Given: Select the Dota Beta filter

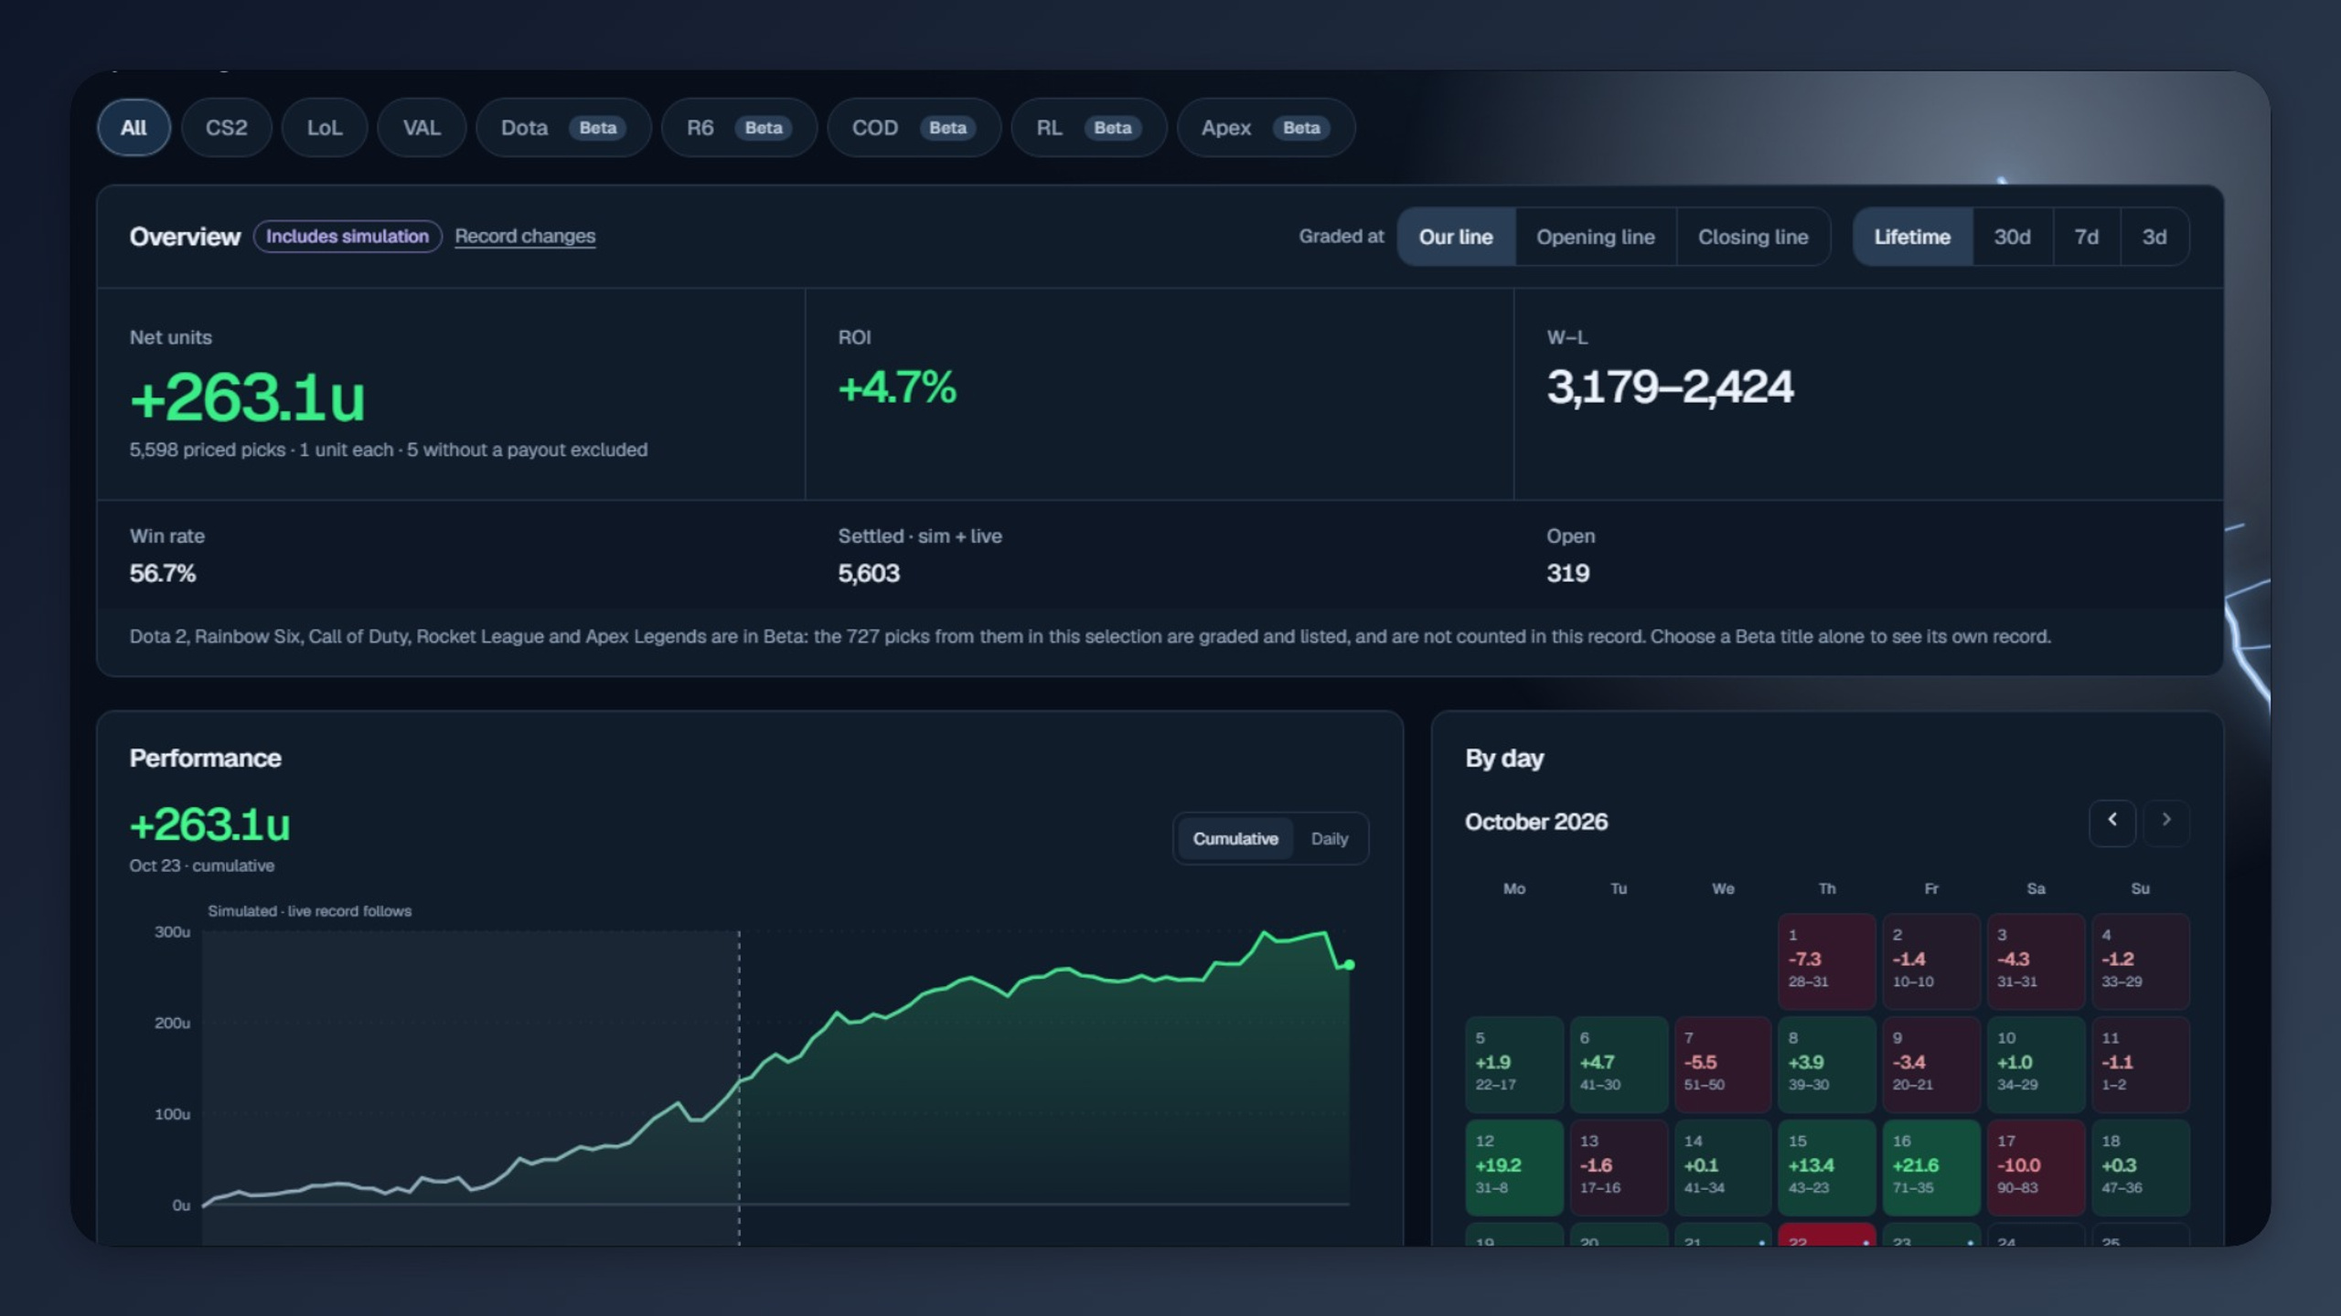Looking at the screenshot, I should (563, 128).
